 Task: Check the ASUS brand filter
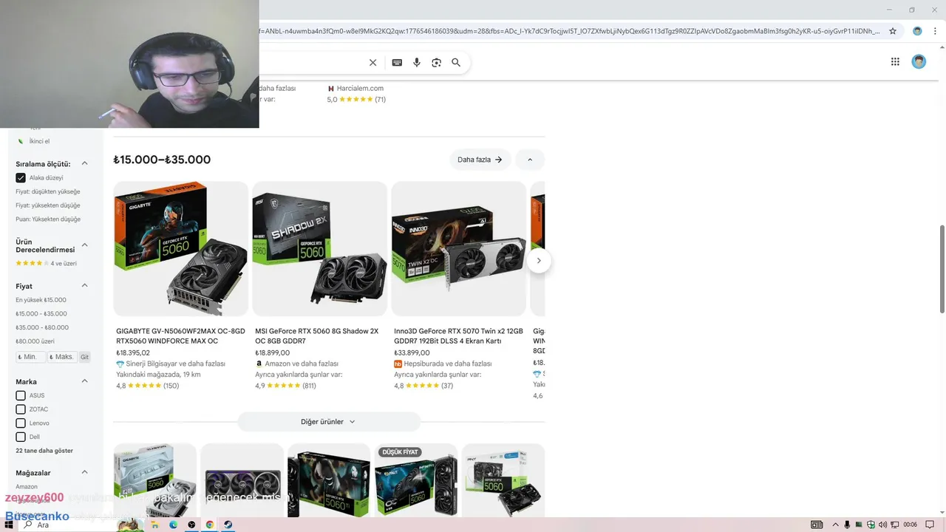click(21, 395)
